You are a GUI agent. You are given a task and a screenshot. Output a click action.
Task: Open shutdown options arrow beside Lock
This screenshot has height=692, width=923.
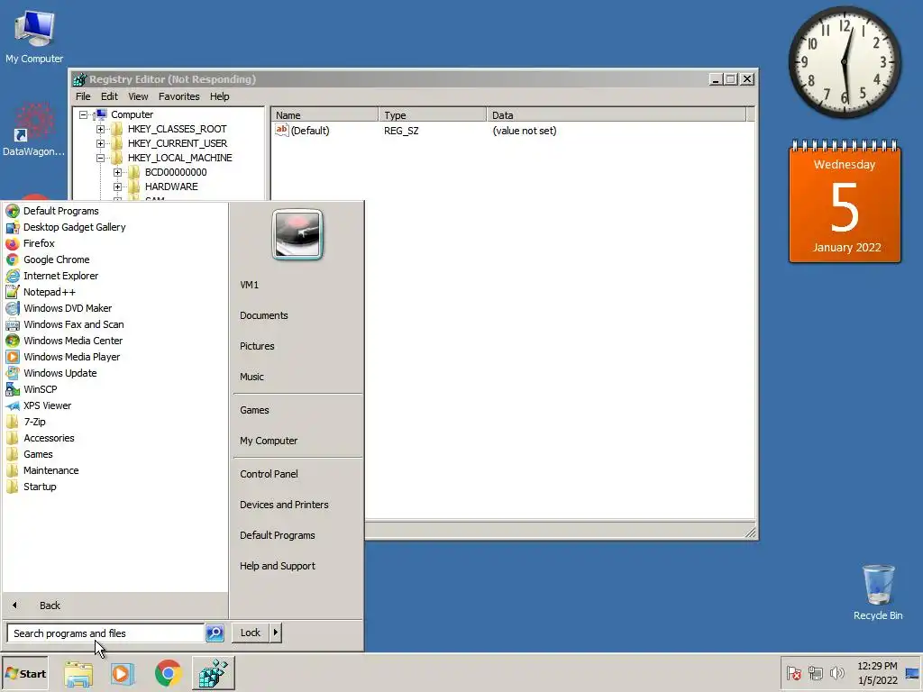coord(275,633)
